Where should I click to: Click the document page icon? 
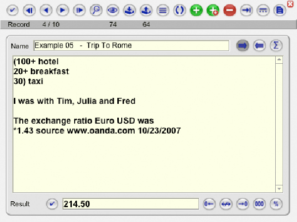[x=280, y=10]
